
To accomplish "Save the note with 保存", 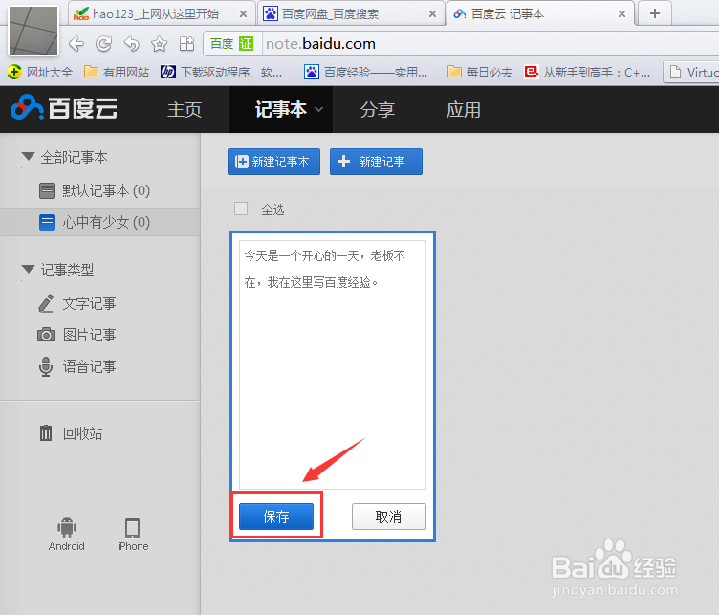I will 276,516.
